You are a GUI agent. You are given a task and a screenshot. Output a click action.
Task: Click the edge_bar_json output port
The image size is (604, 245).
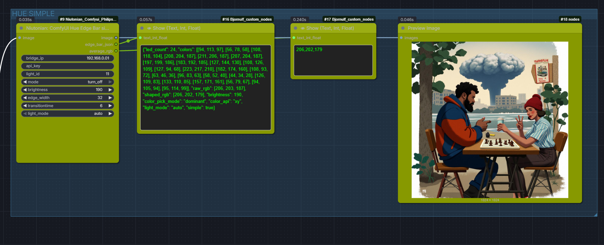point(116,44)
